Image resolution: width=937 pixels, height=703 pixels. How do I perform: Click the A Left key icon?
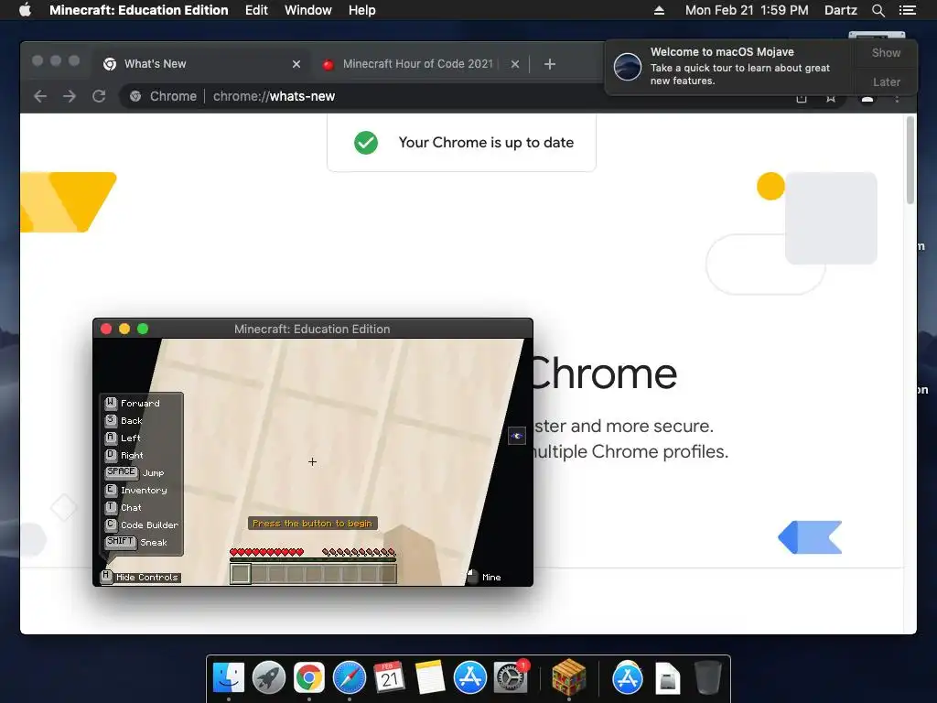click(111, 438)
